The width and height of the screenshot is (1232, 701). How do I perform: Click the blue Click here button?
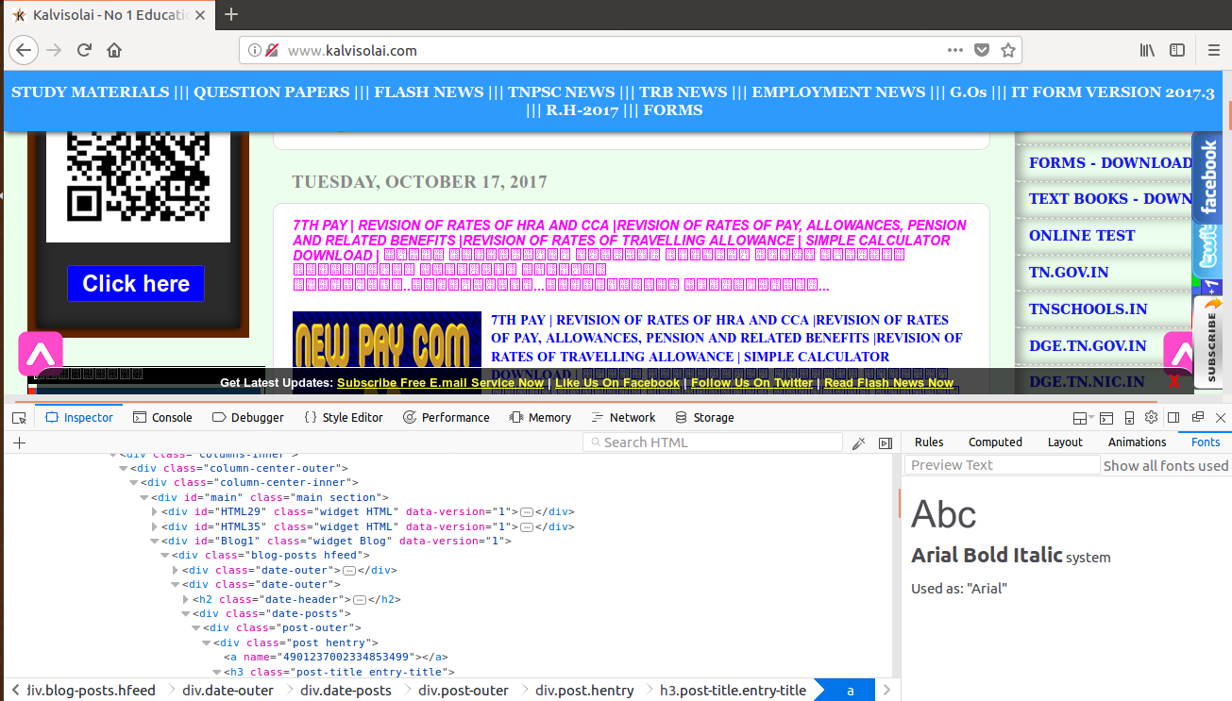[x=135, y=283]
